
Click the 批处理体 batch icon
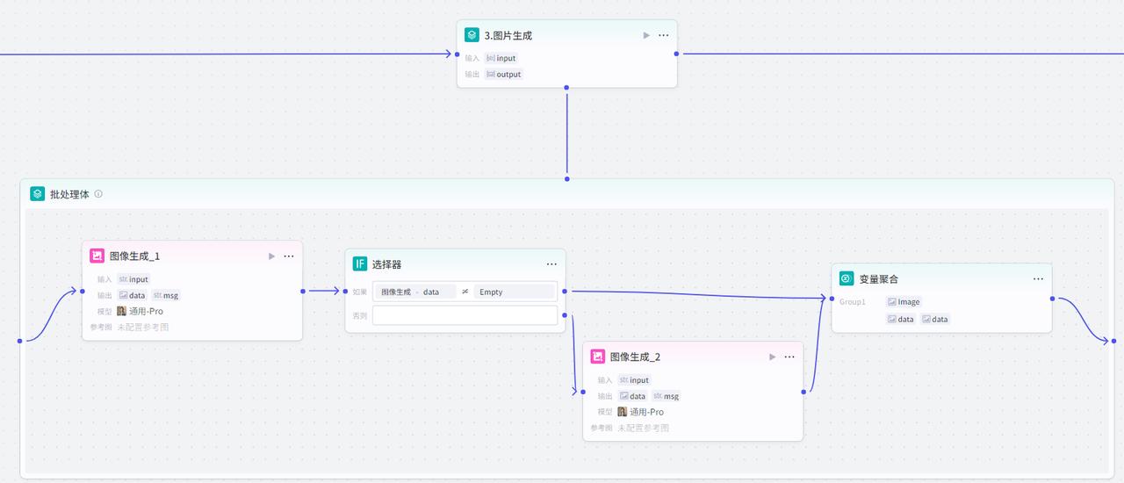[x=38, y=194]
